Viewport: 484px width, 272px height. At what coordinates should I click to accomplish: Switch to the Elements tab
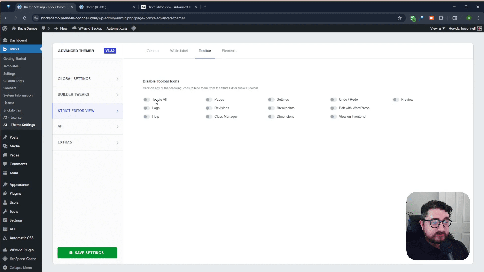tap(229, 51)
